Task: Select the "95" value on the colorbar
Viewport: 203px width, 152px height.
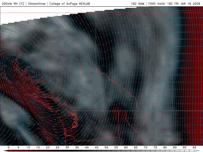Action: click(x=194, y=147)
